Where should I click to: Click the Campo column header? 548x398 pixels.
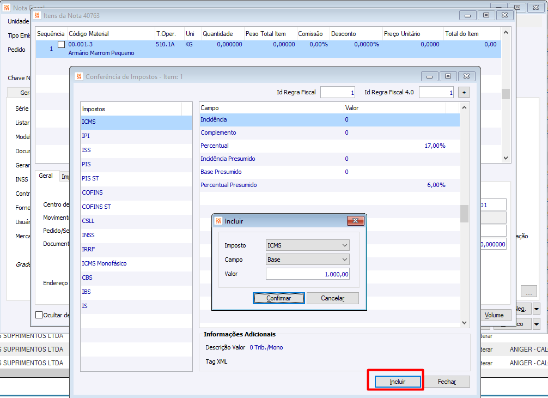[272, 108]
